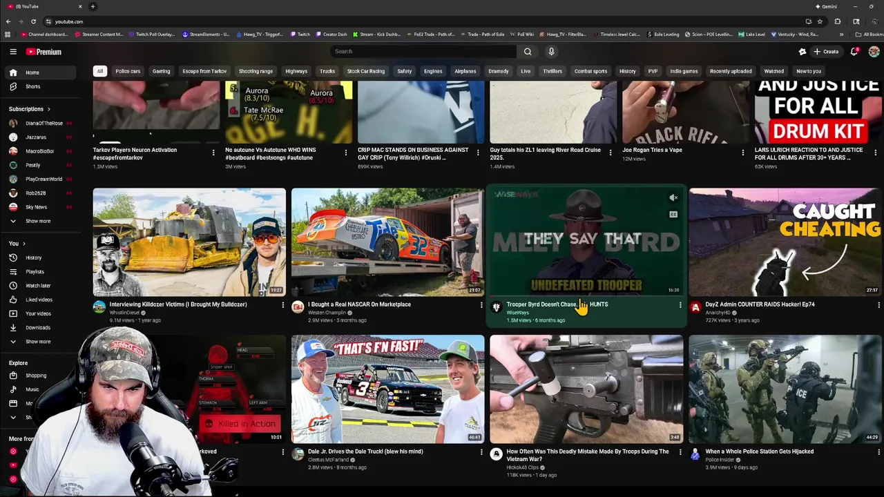884x497 pixels.
Task: Click the youtube.com address bar
Action: [x=421, y=21]
